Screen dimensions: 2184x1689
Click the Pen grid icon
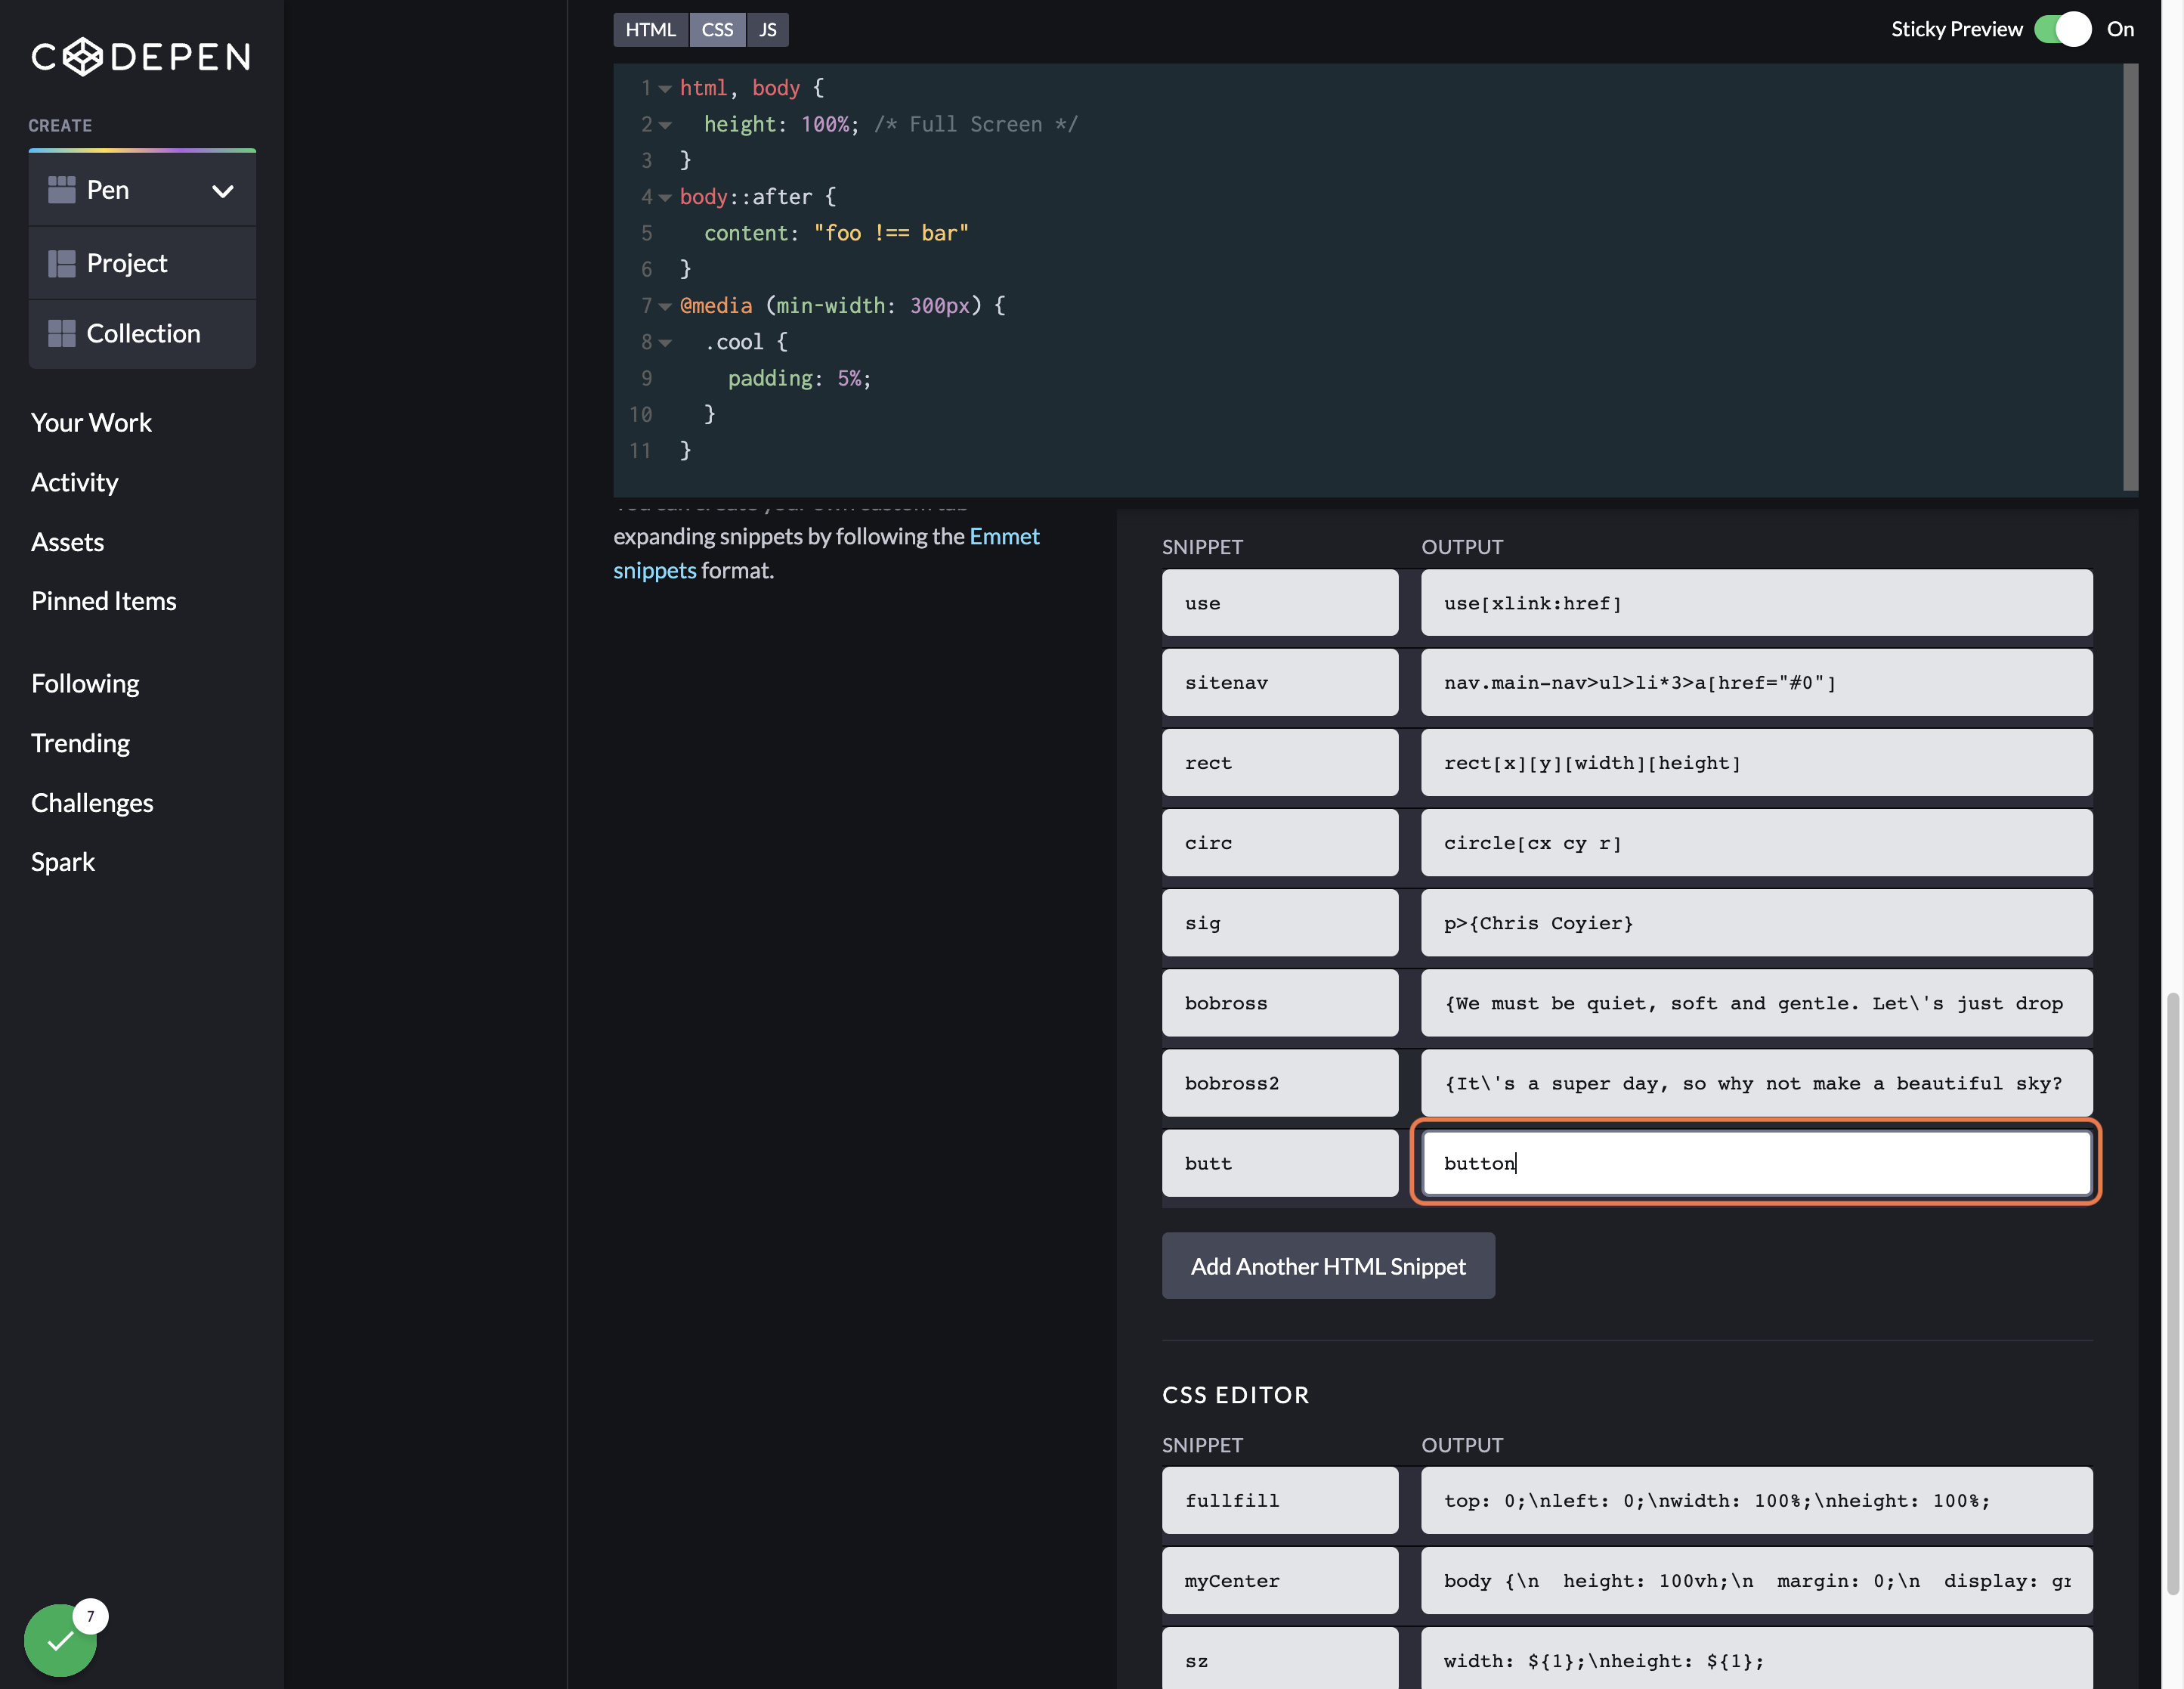(62, 190)
